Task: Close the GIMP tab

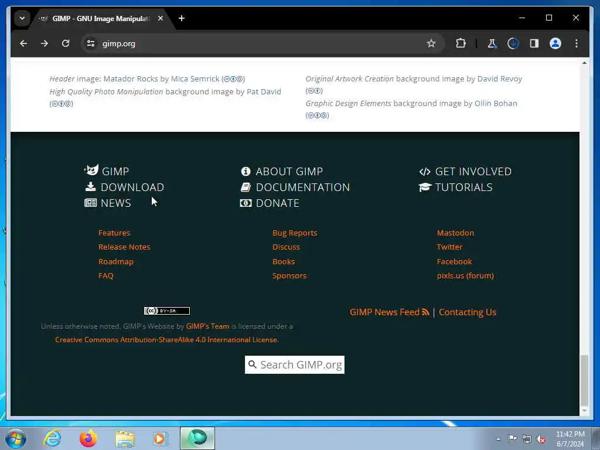Action: tap(161, 18)
